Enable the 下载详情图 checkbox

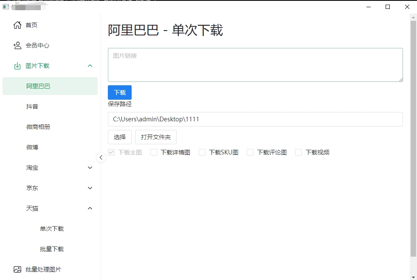[x=154, y=152]
